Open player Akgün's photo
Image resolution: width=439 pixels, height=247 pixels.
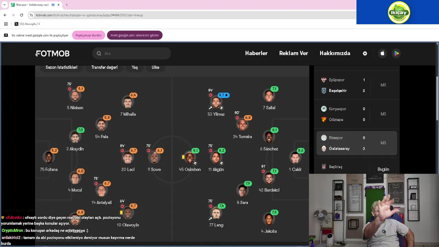tap(216, 157)
